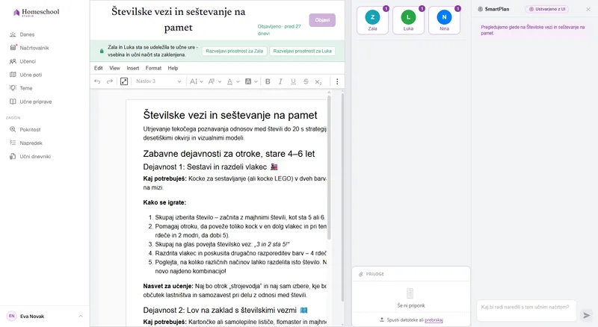Click the line height icon
Viewport: 598px width, 327px height.
click(194, 81)
